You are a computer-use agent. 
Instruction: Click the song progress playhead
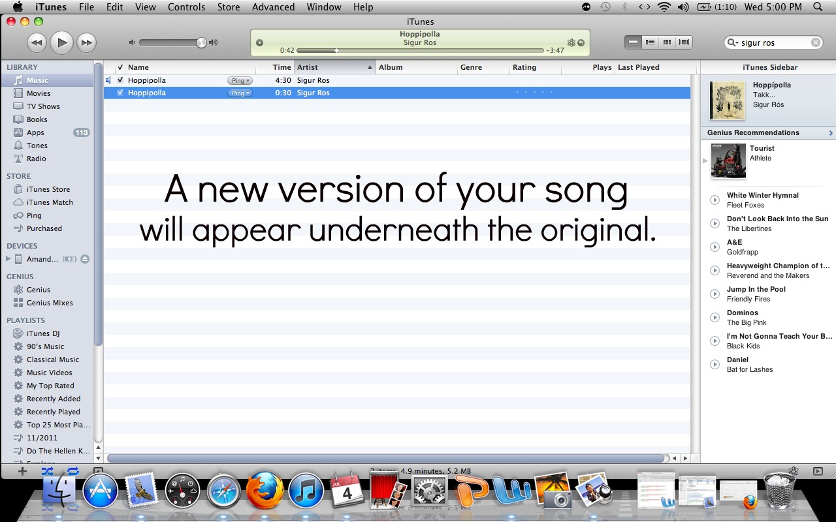click(336, 50)
